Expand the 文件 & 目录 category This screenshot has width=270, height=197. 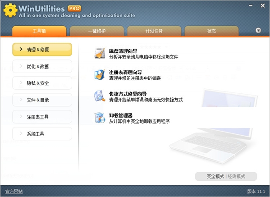point(42,100)
